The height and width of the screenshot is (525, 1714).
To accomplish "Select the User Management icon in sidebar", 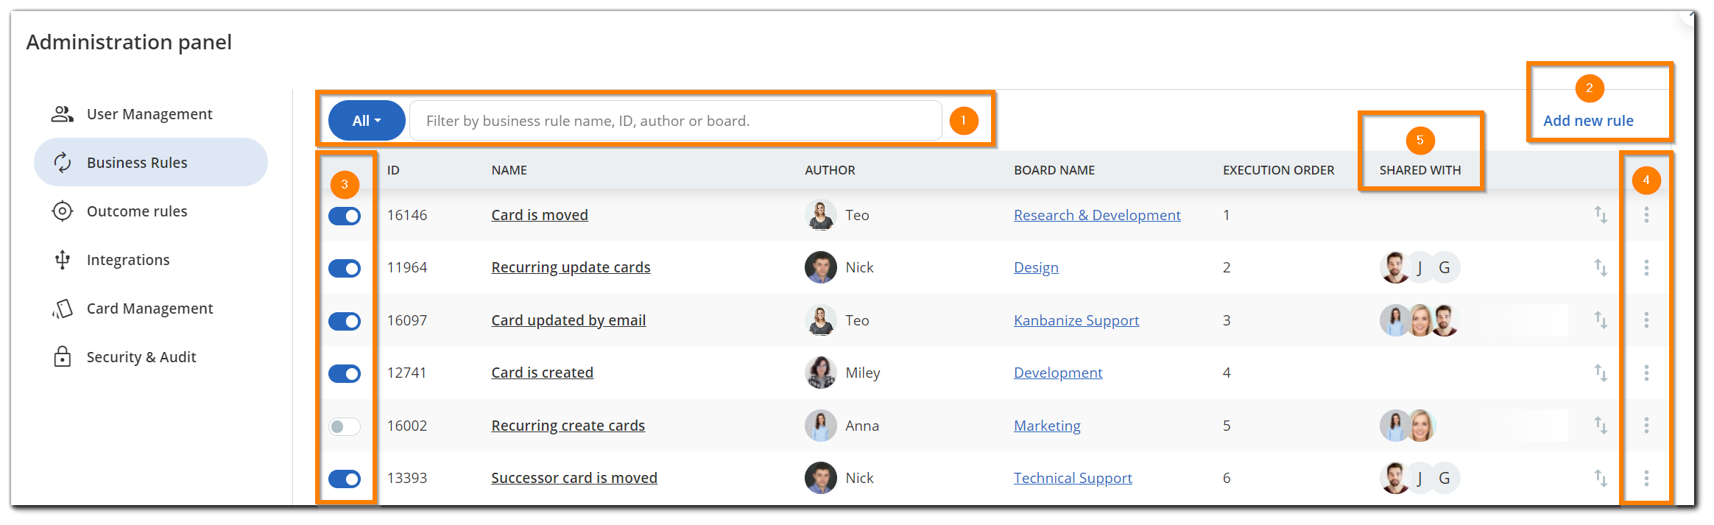I will (62, 113).
